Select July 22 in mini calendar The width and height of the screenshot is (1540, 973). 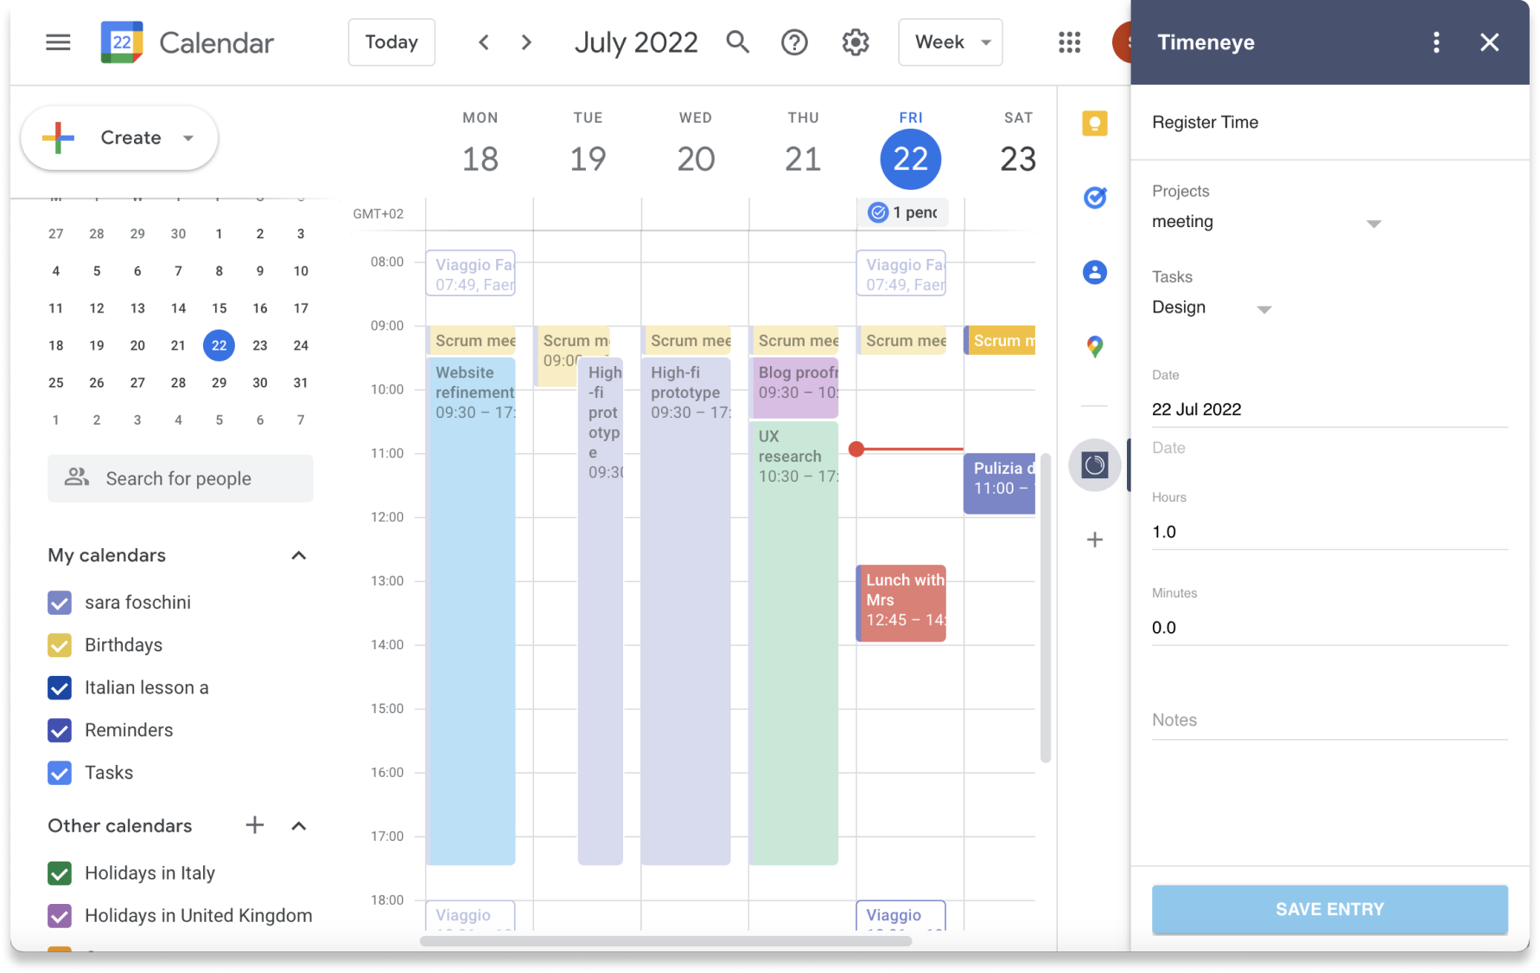(220, 345)
